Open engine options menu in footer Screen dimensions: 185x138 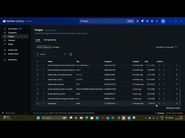tap(28, 113)
